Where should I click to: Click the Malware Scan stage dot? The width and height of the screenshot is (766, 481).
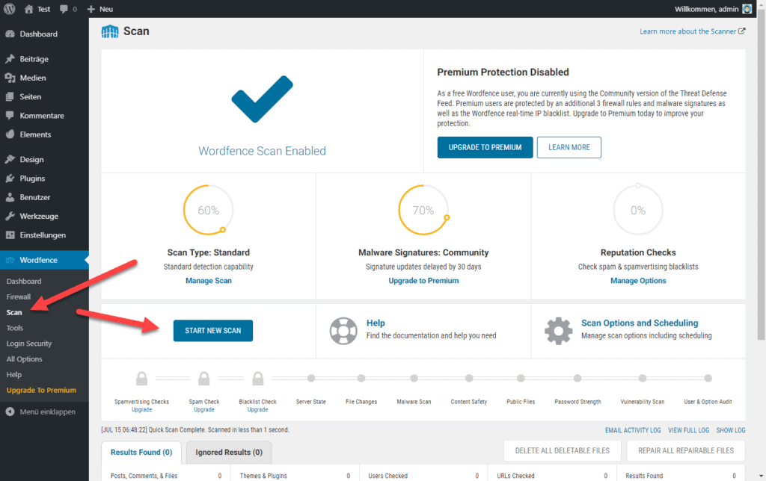coord(414,378)
